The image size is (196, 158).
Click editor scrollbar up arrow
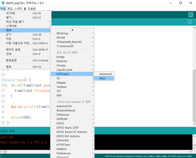coord(194,27)
